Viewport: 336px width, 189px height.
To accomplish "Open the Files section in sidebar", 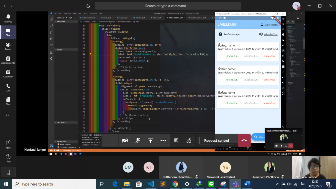I will pyautogui.click(x=8, y=101).
